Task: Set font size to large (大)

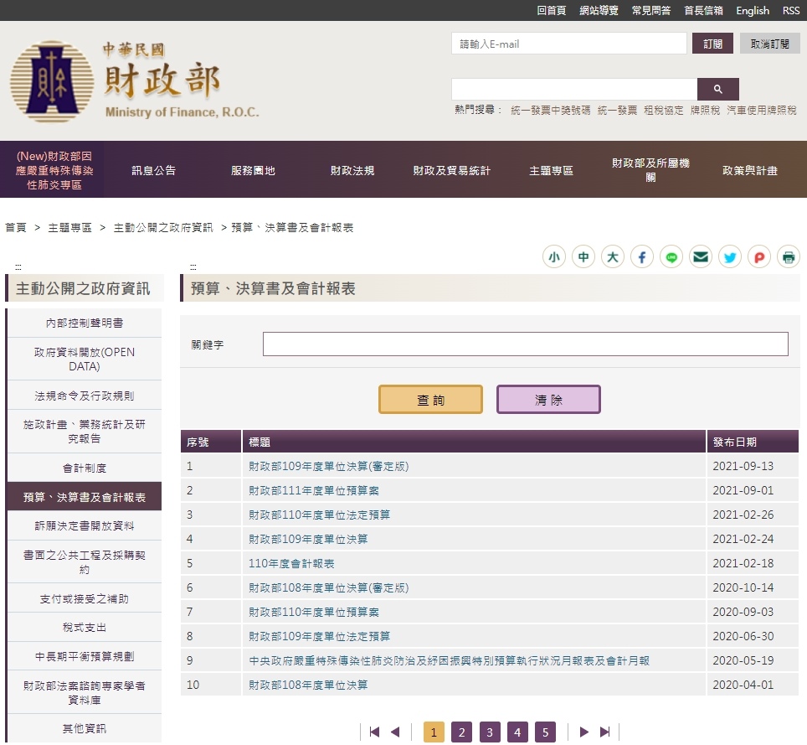Action: [x=613, y=257]
